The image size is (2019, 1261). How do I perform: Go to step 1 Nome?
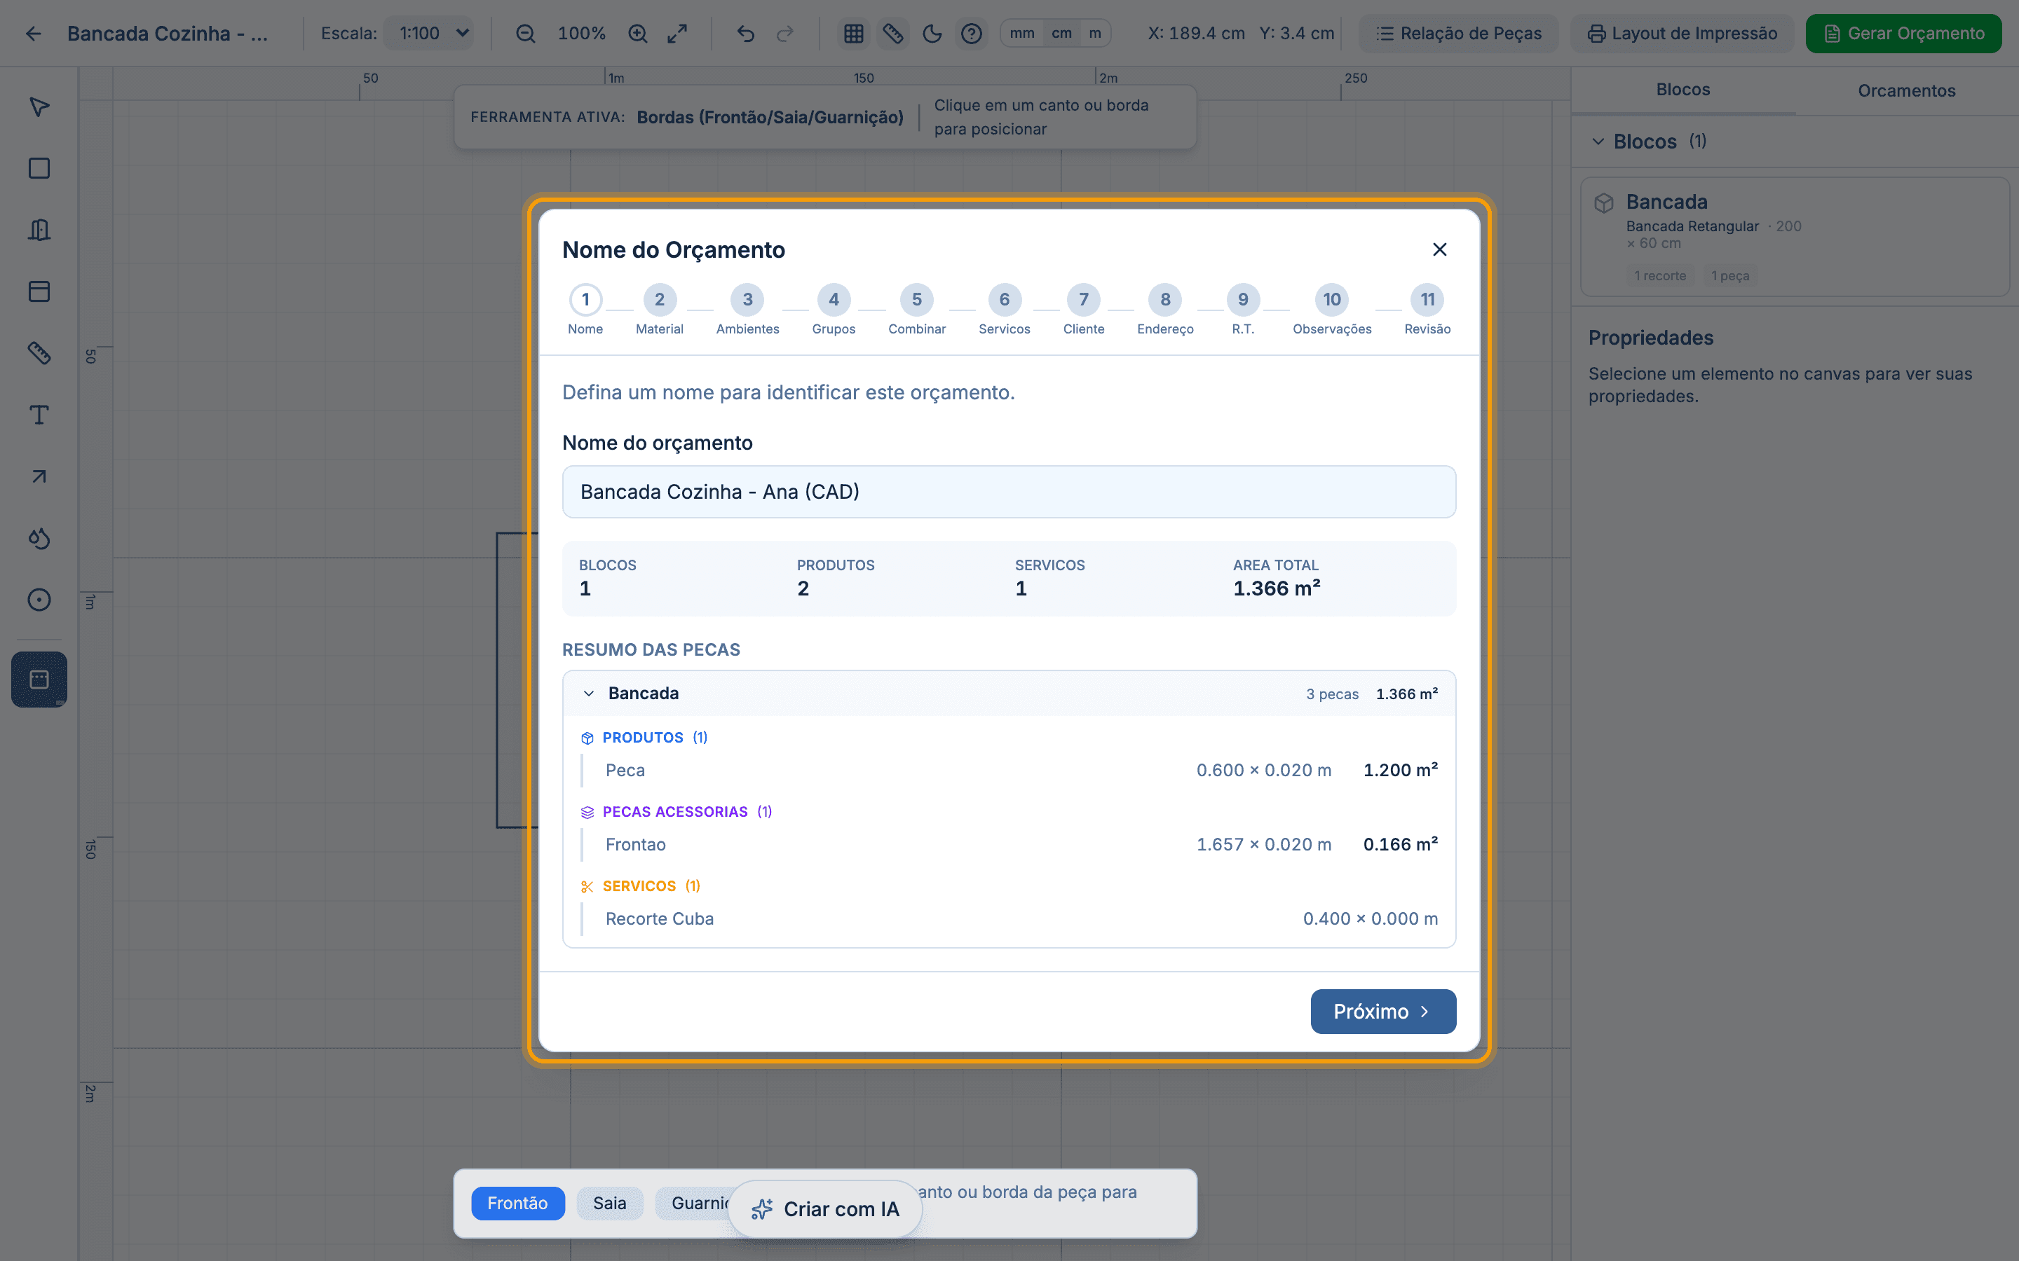pyautogui.click(x=585, y=310)
